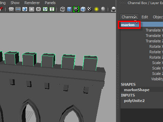This screenshot has height=122, width=163.
Task: Toggle Resolution Gate blue sphere icon
Action: [x=25, y=9]
